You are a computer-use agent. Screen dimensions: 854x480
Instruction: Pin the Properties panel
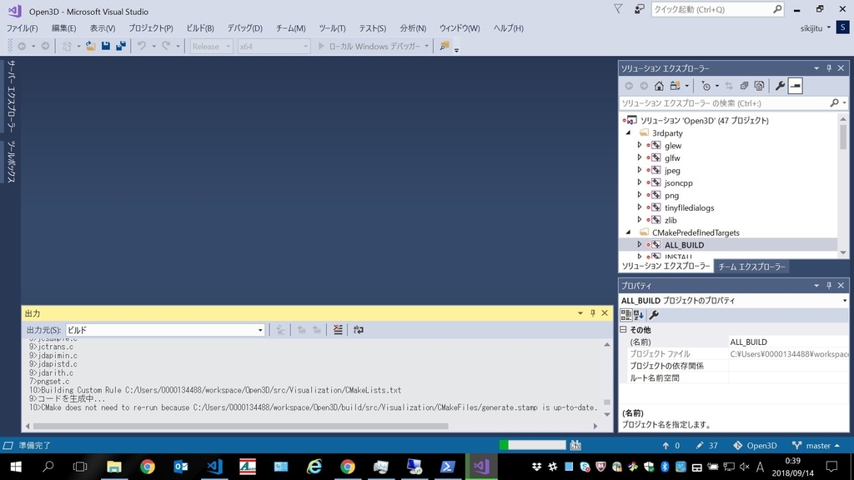click(829, 285)
